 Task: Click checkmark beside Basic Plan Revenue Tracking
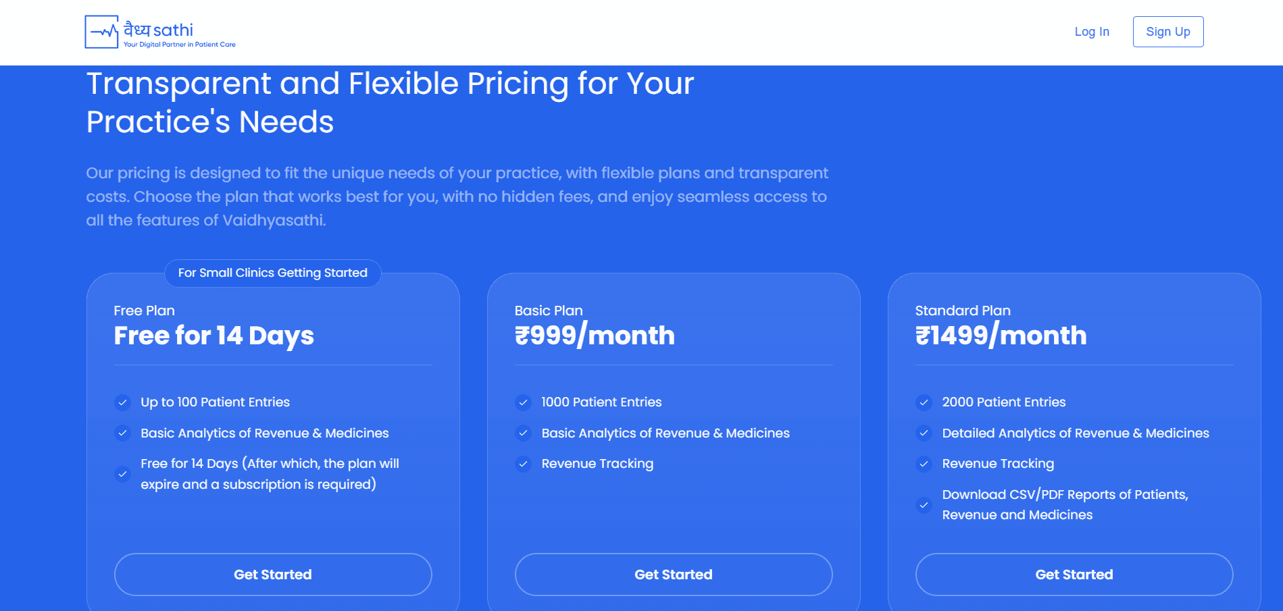coord(523,464)
